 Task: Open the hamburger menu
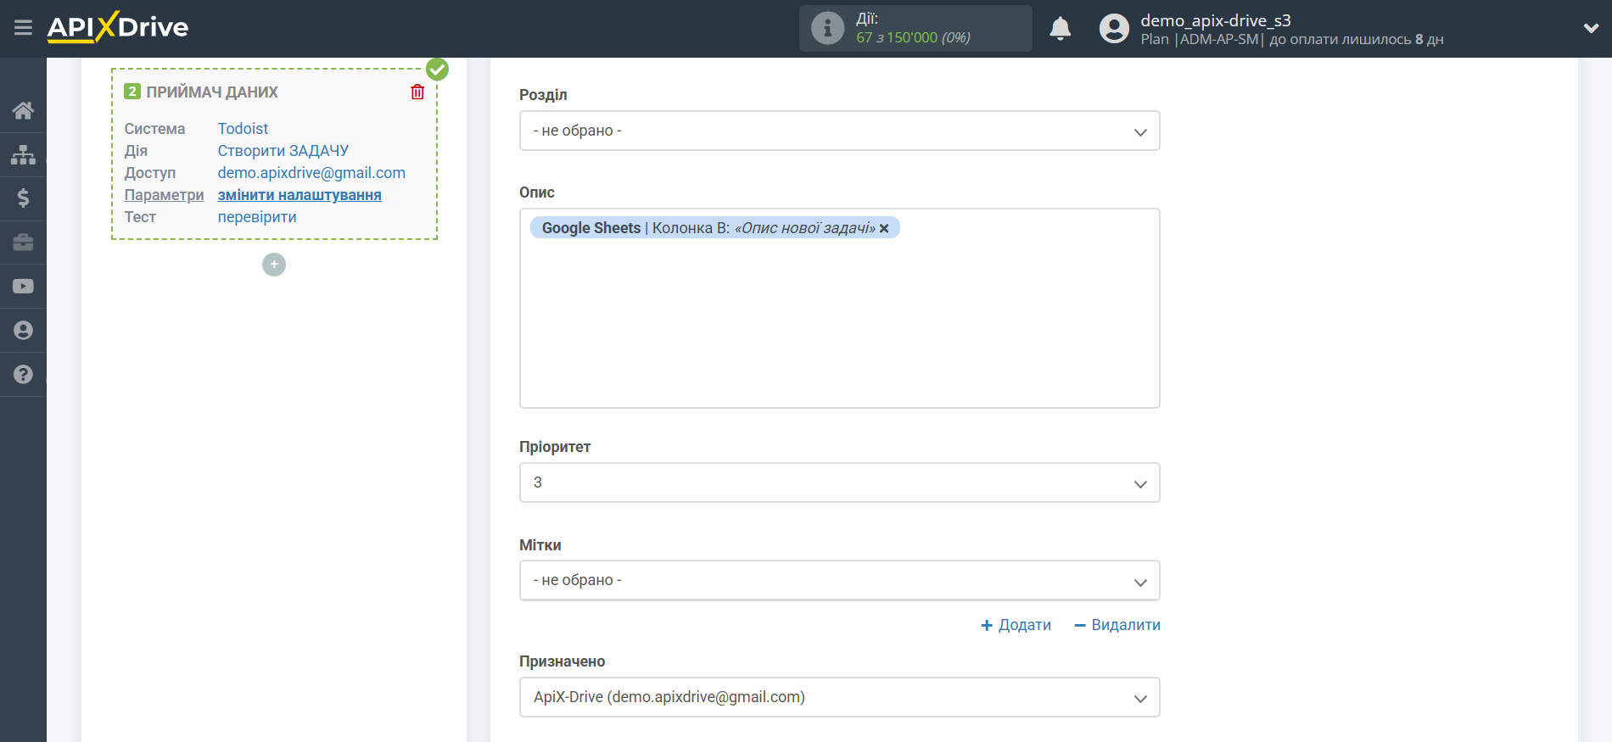(23, 28)
